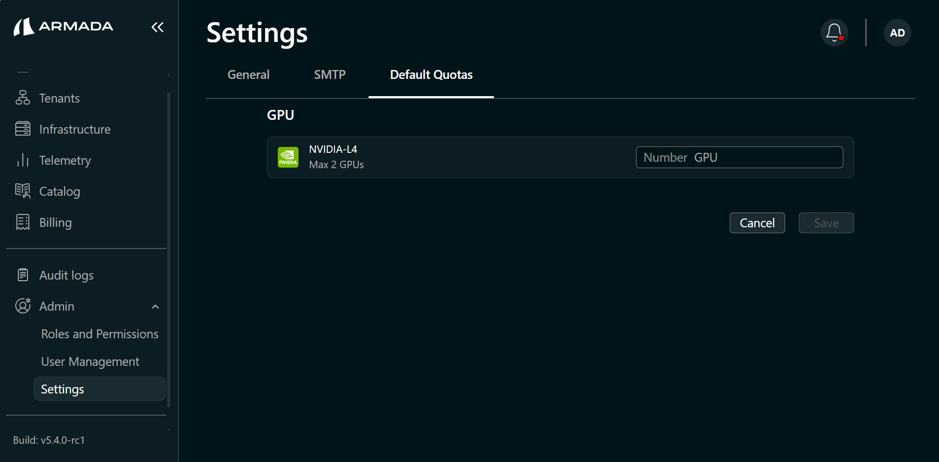The width and height of the screenshot is (939, 462).
Task: Switch to the SMTP tab
Action: tap(330, 74)
